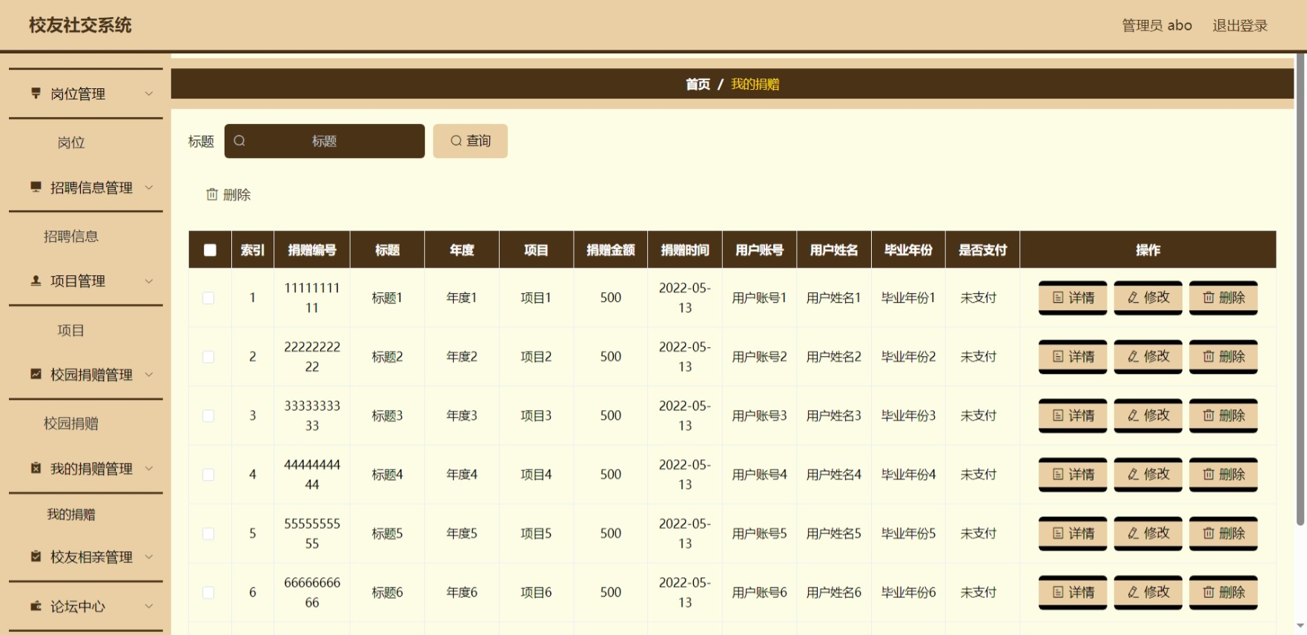Open the 项目 submenu item
The width and height of the screenshot is (1307, 635).
[x=71, y=330]
